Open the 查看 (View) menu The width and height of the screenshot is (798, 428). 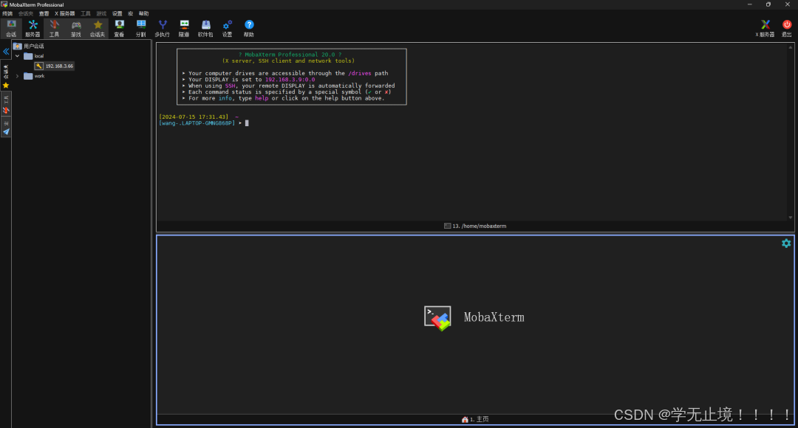click(44, 14)
